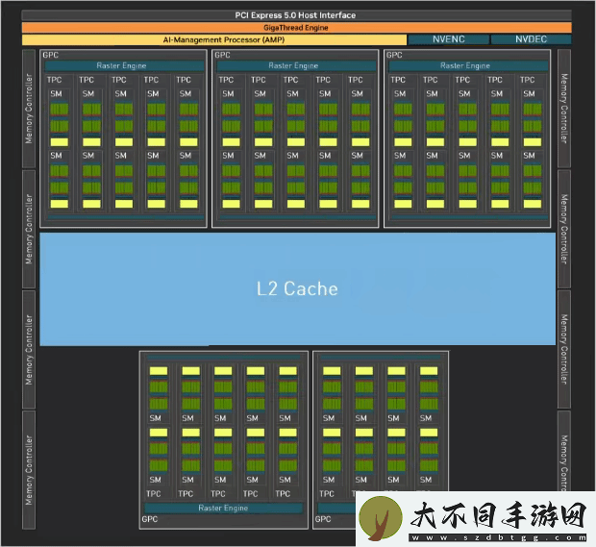Click the topmost left-side Memory Controller block
The height and width of the screenshot is (547, 596).
click(x=29, y=109)
